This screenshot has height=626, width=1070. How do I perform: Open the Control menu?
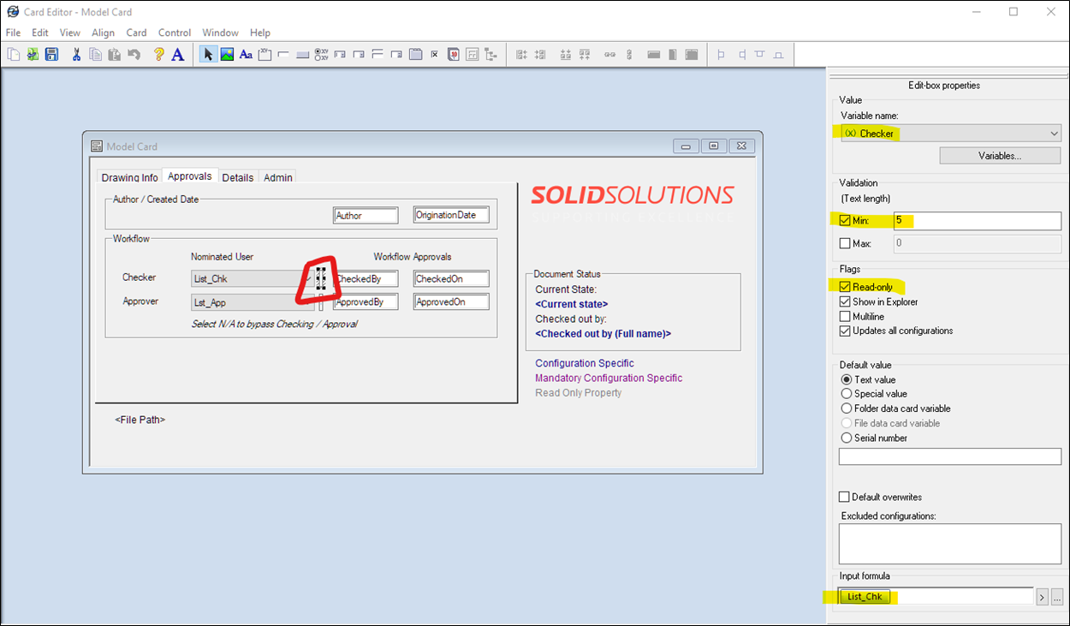coord(175,33)
